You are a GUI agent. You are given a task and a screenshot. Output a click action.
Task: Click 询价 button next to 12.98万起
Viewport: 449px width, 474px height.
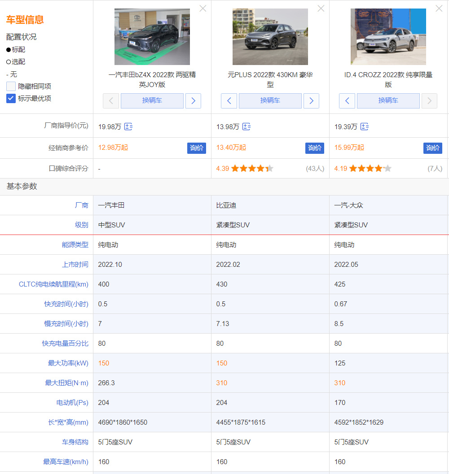197,148
